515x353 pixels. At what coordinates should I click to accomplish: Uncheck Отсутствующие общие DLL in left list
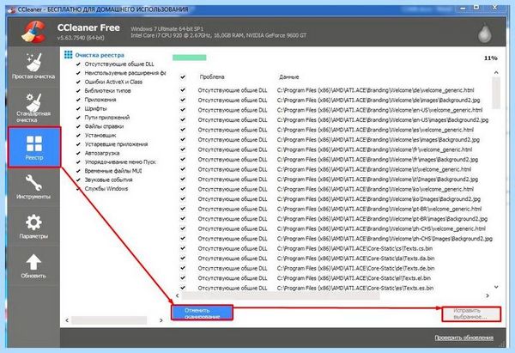point(78,64)
